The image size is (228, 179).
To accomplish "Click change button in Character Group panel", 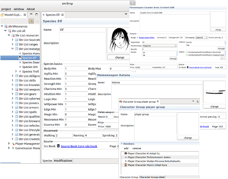I will (188, 138).
